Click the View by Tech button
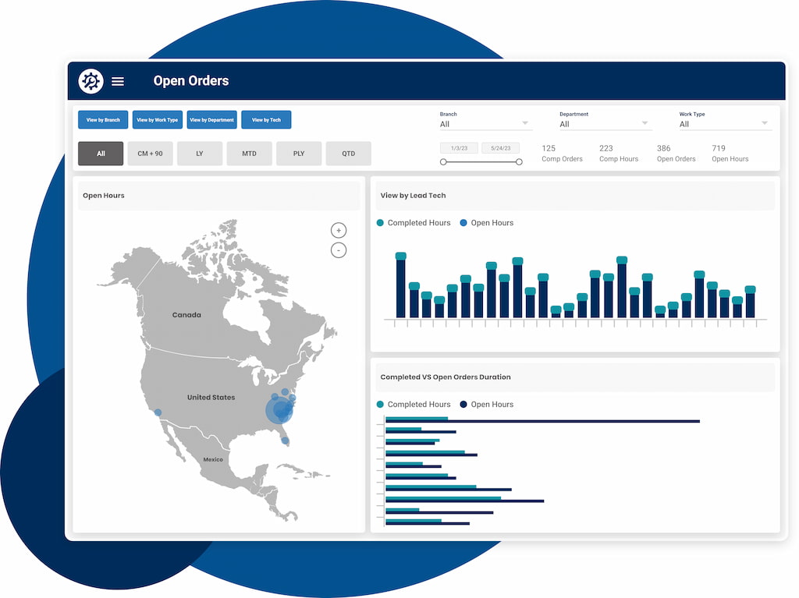799x598 pixels. point(266,120)
